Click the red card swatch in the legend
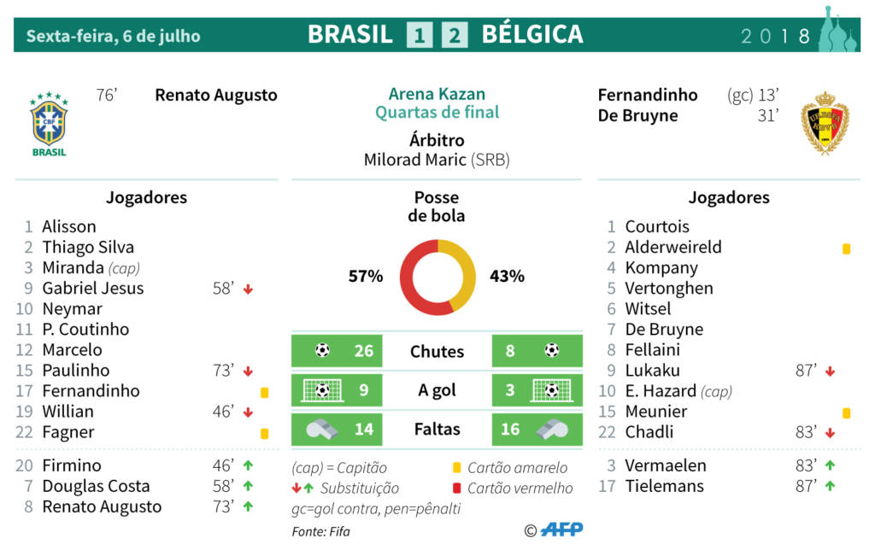 (457, 489)
